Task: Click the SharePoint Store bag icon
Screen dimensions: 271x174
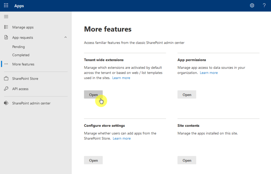Action: tap(6, 78)
